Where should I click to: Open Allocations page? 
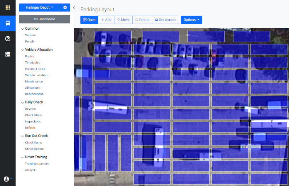(x=33, y=88)
